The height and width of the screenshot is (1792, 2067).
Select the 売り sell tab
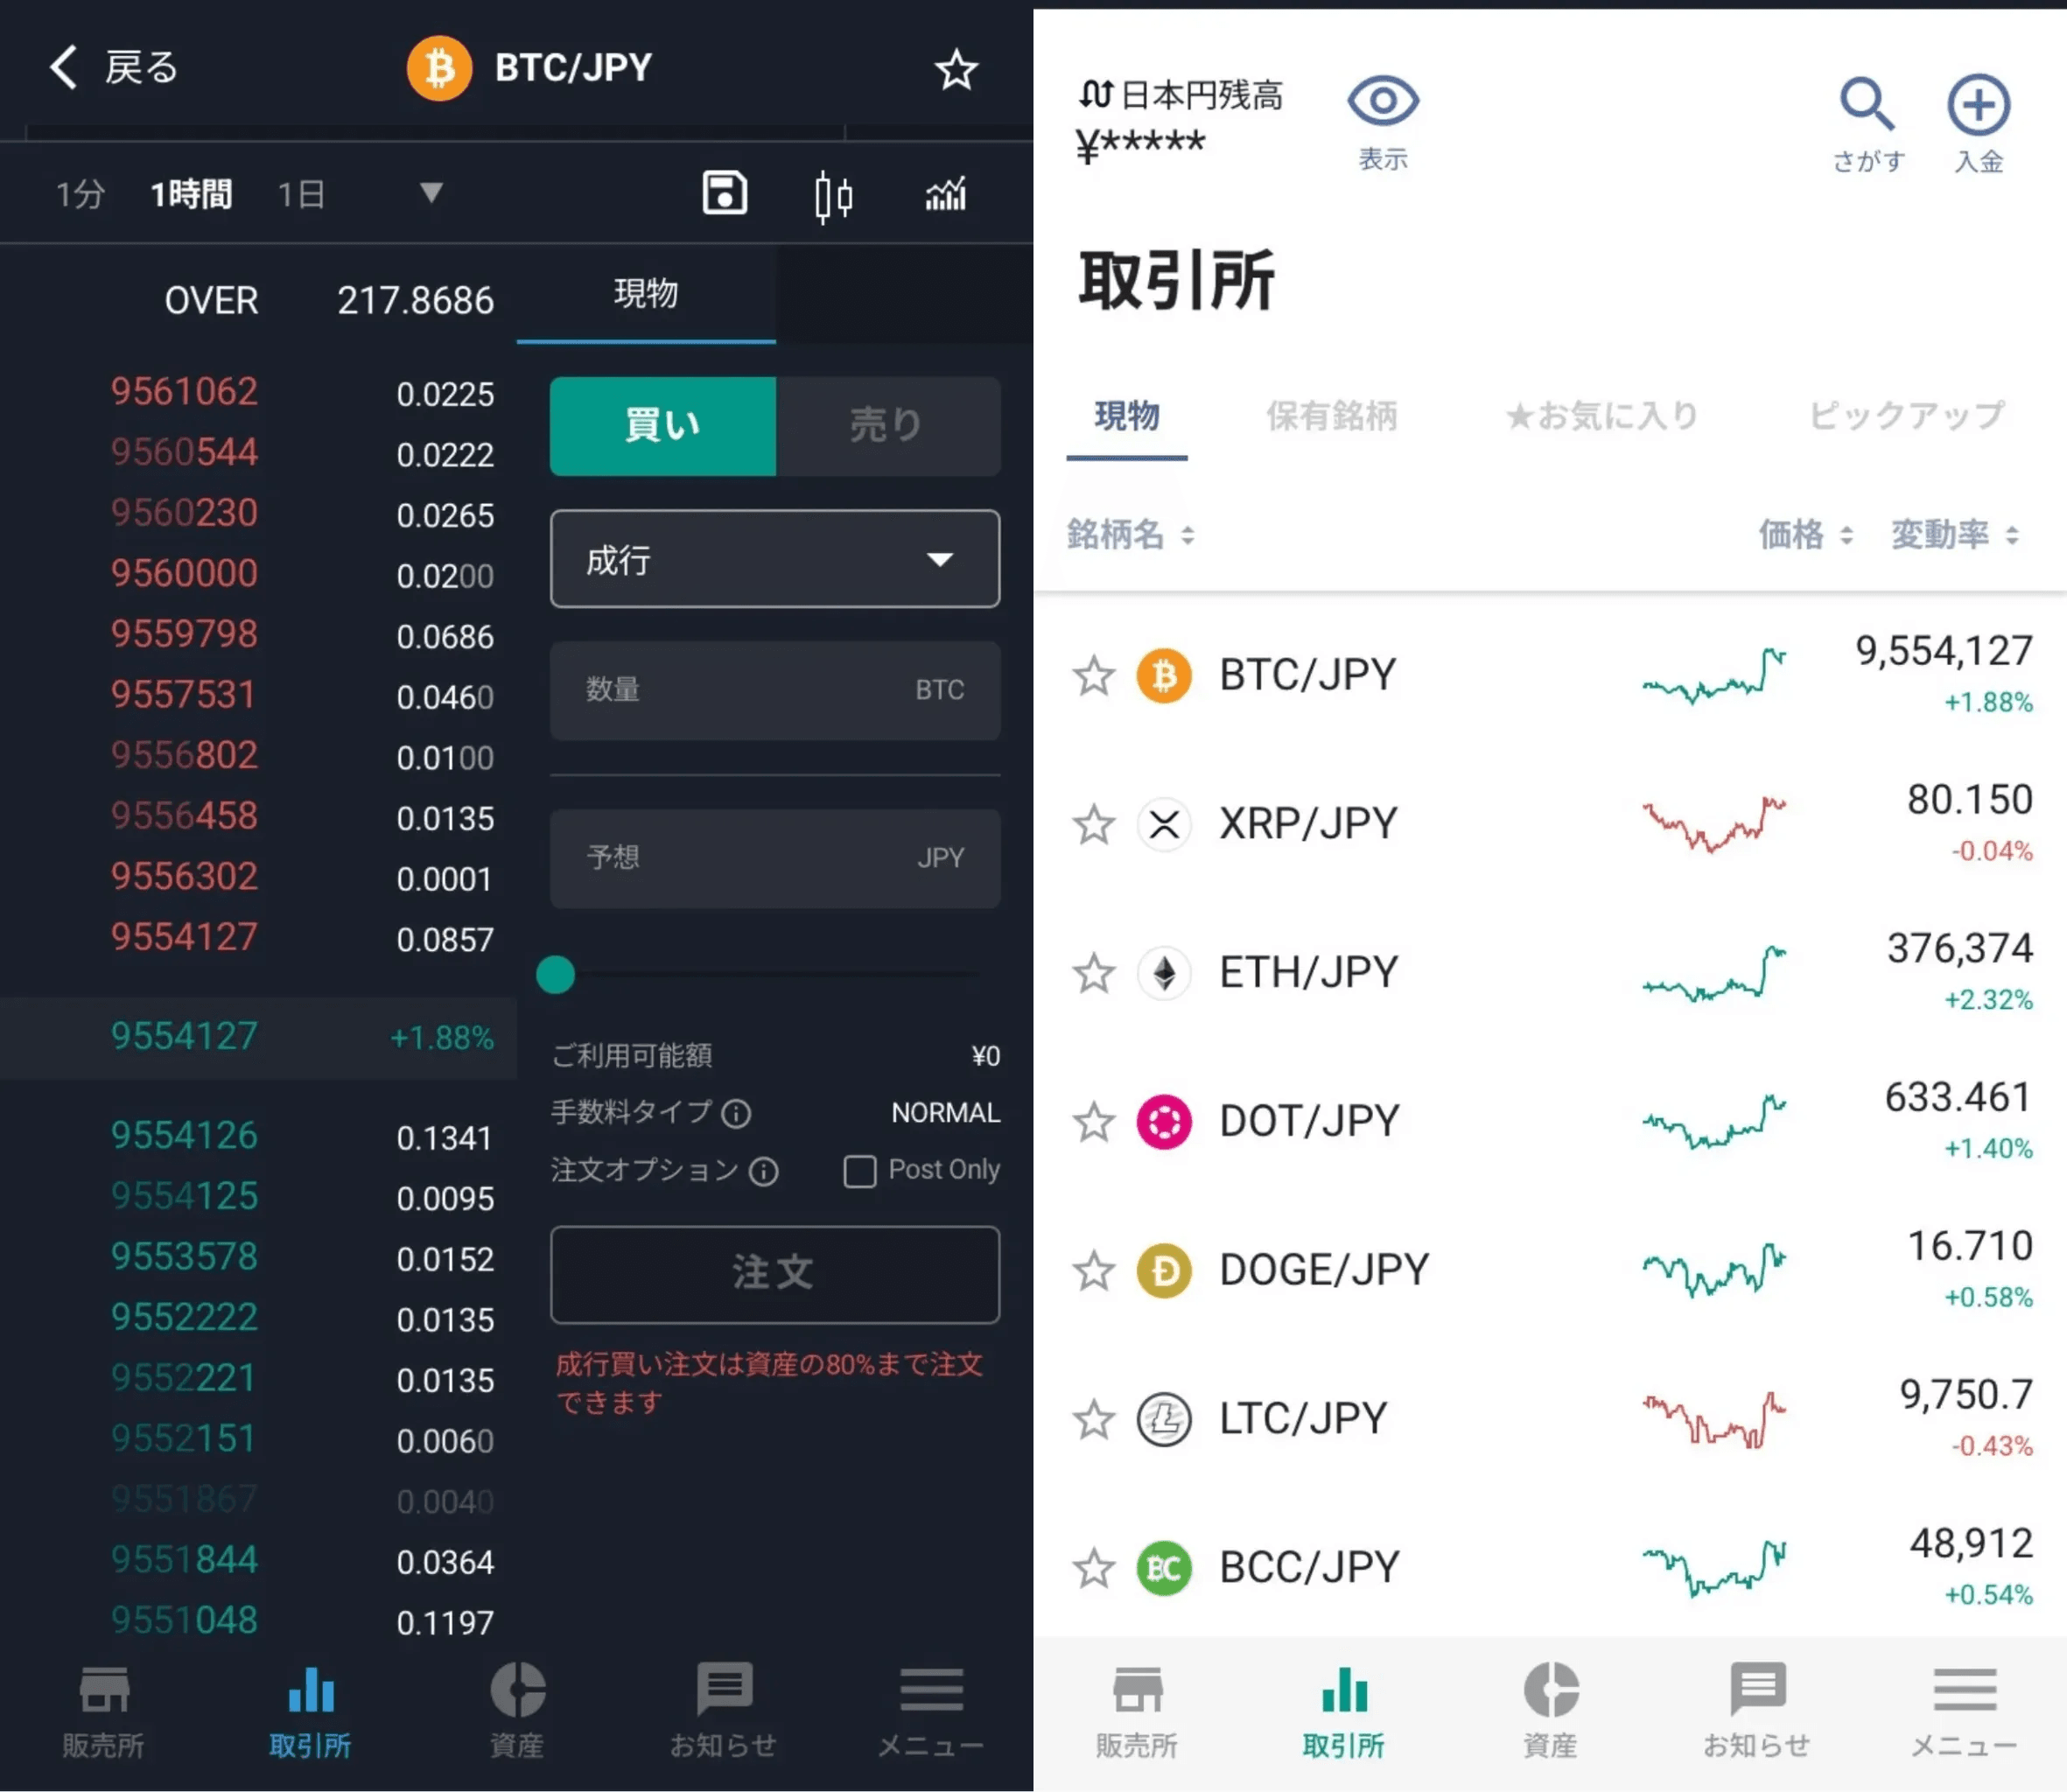(887, 425)
